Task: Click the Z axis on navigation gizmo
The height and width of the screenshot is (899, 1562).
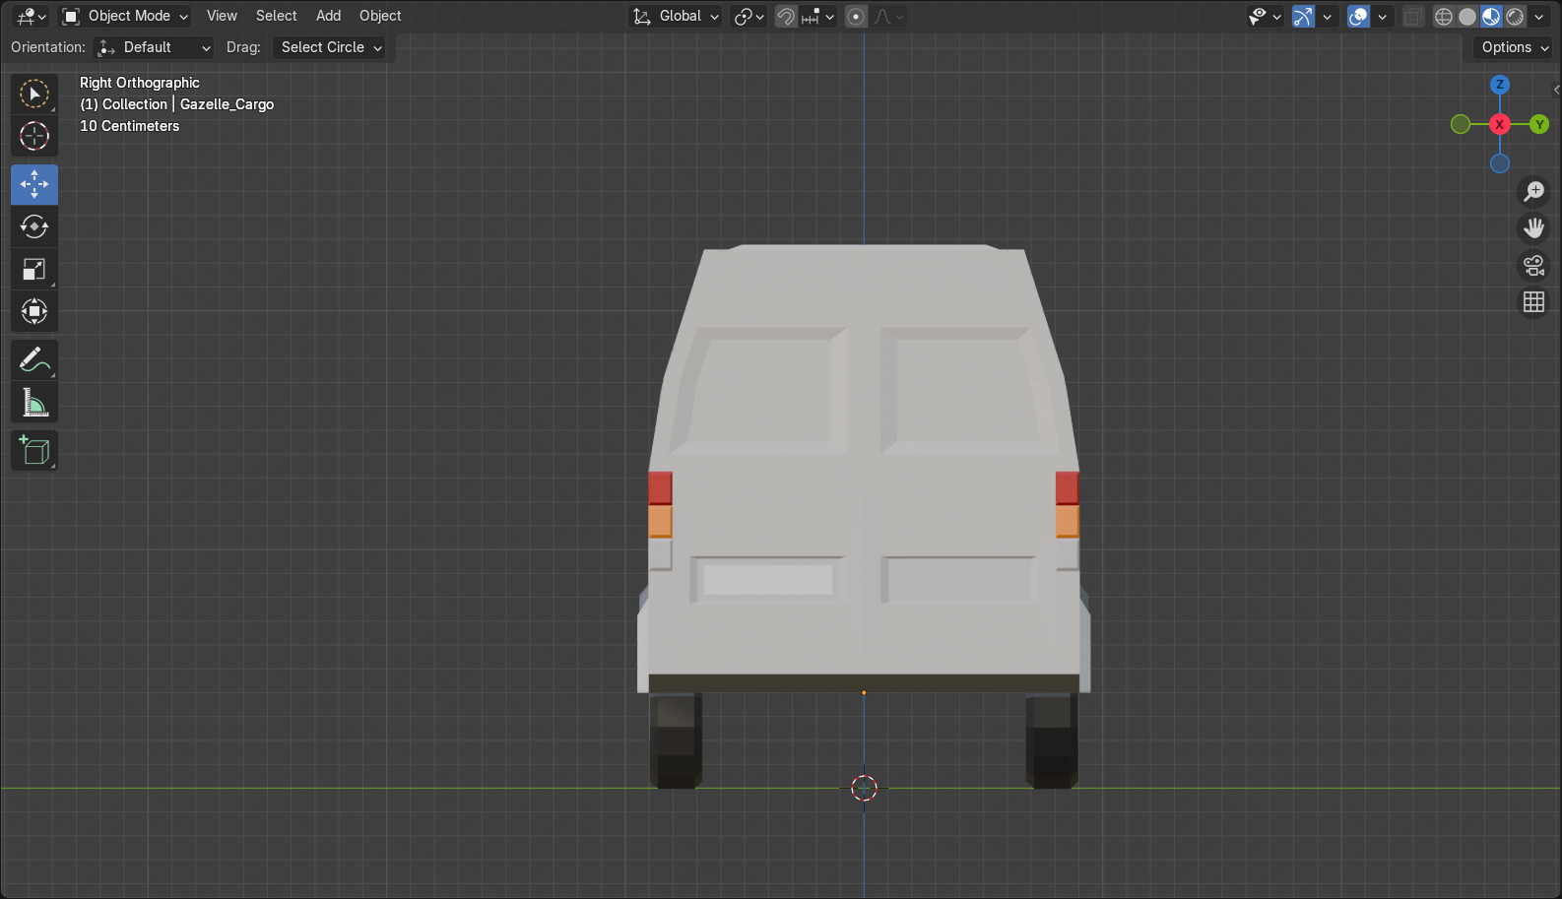Action: [x=1500, y=85]
